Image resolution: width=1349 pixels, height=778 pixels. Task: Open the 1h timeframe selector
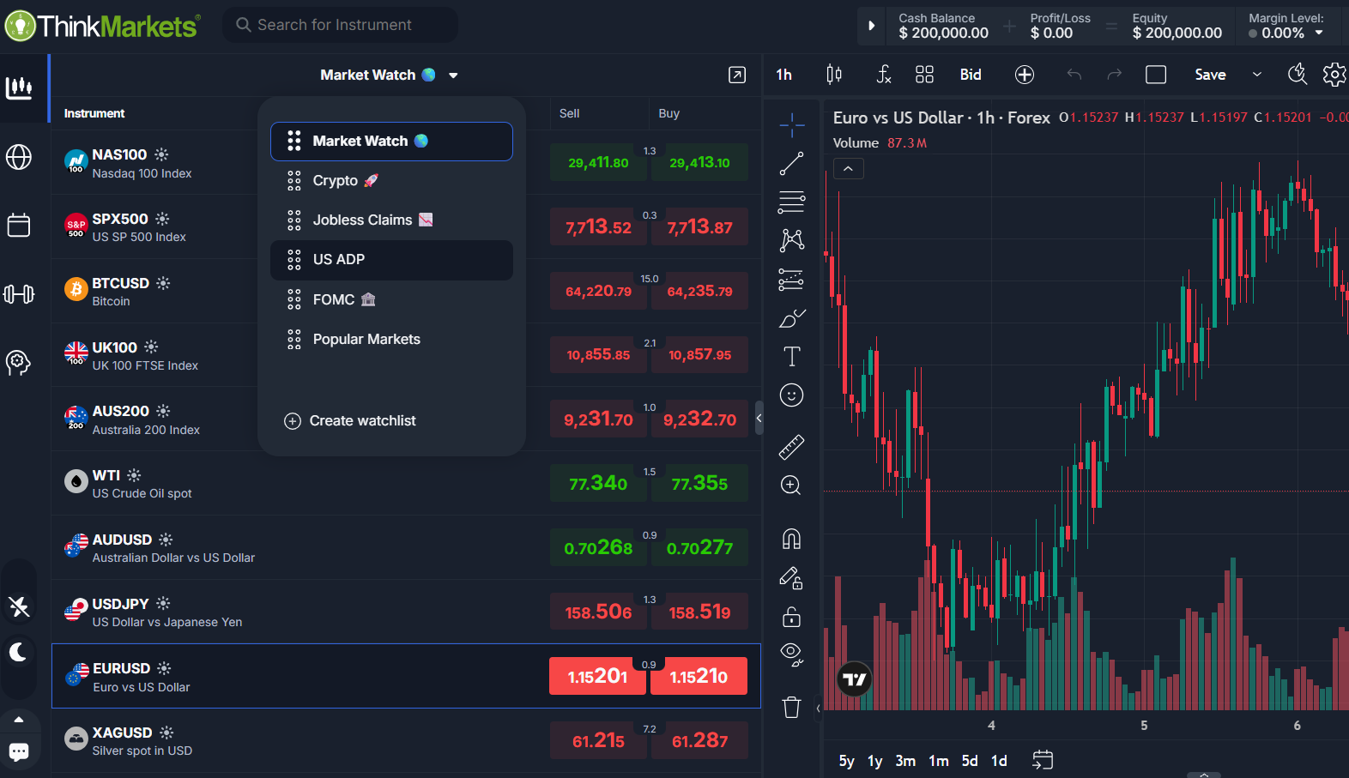[784, 75]
